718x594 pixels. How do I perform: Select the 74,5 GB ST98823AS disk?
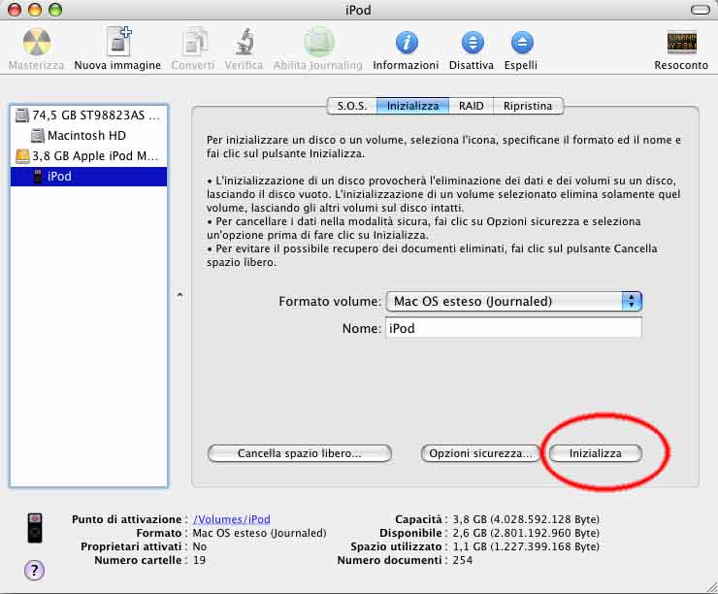tap(88, 115)
